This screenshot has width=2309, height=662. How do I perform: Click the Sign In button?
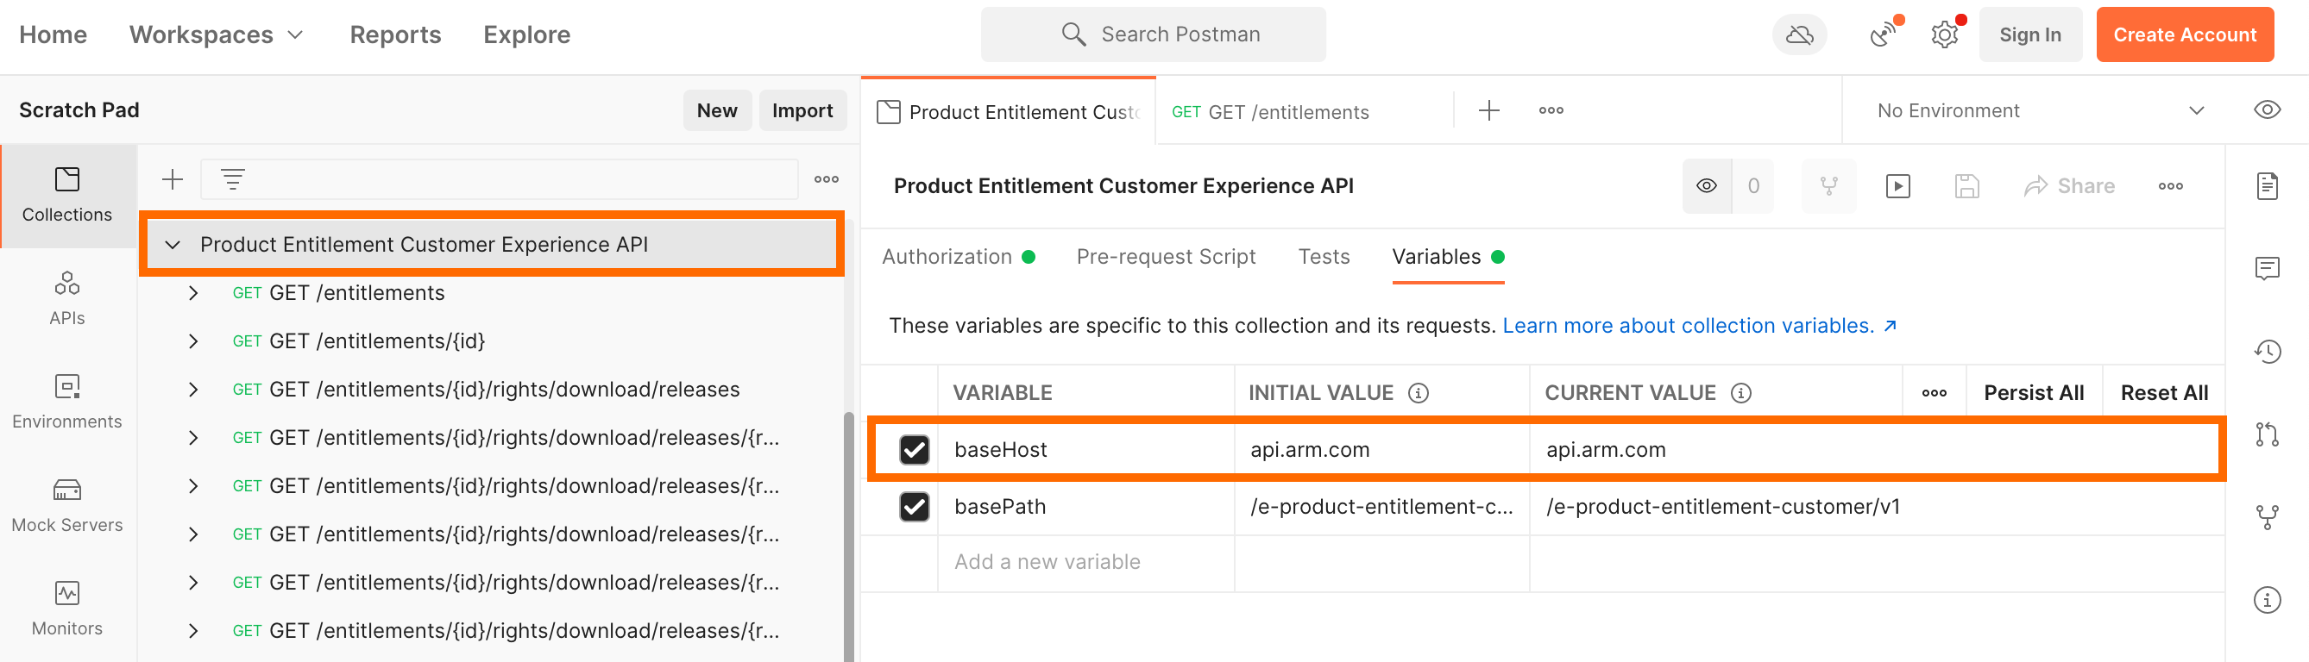point(2030,35)
